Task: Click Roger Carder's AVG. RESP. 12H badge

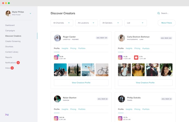Action: click(x=102, y=38)
